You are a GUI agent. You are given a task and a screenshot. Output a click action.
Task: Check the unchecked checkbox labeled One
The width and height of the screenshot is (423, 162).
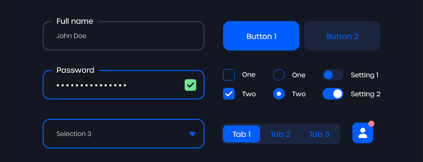229,75
